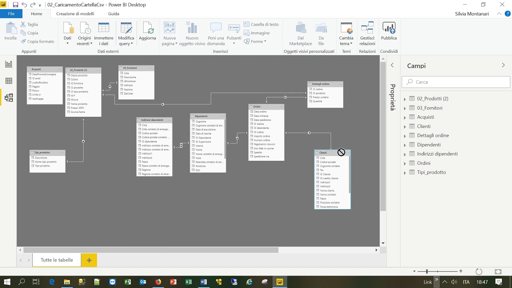This screenshot has width=512, height=288.
Task: Switch to Report view icon
Action: [x=8, y=64]
